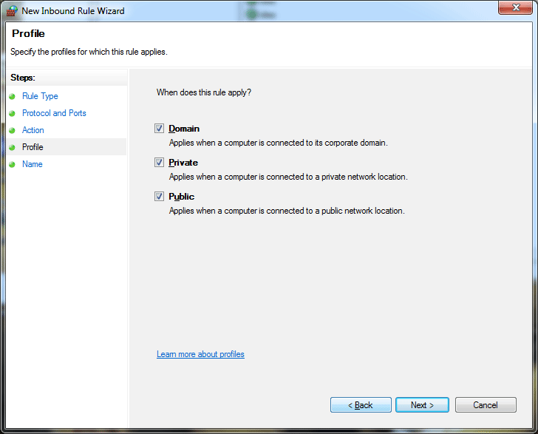The height and width of the screenshot is (434, 538).
Task: Open Learn more about profiles link
Action: click(x=200, y=354)
